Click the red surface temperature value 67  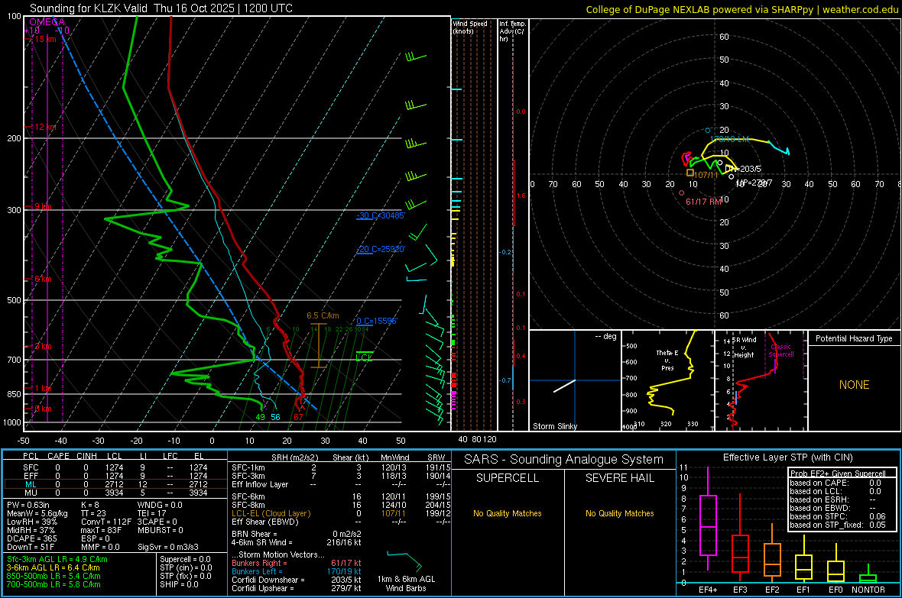[298, 417]
